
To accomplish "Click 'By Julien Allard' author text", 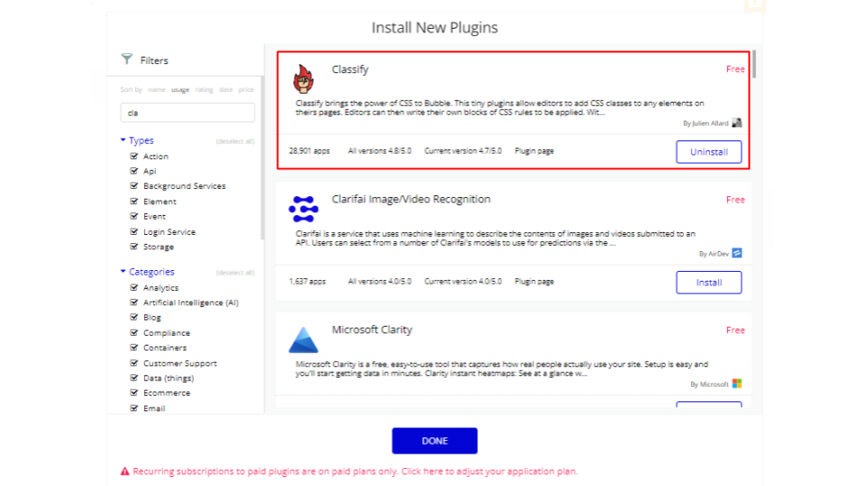I will (706, 123).
